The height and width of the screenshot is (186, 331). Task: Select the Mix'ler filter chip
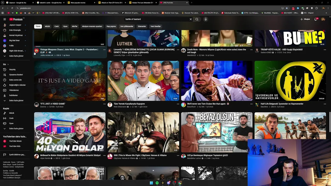[75, 26]
